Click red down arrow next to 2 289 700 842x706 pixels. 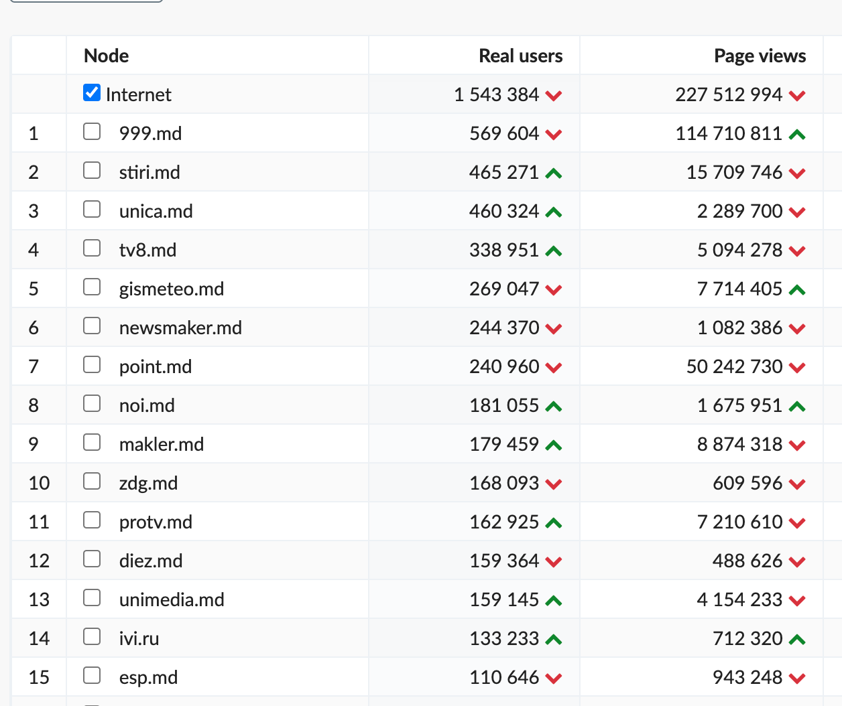(797, 212)
